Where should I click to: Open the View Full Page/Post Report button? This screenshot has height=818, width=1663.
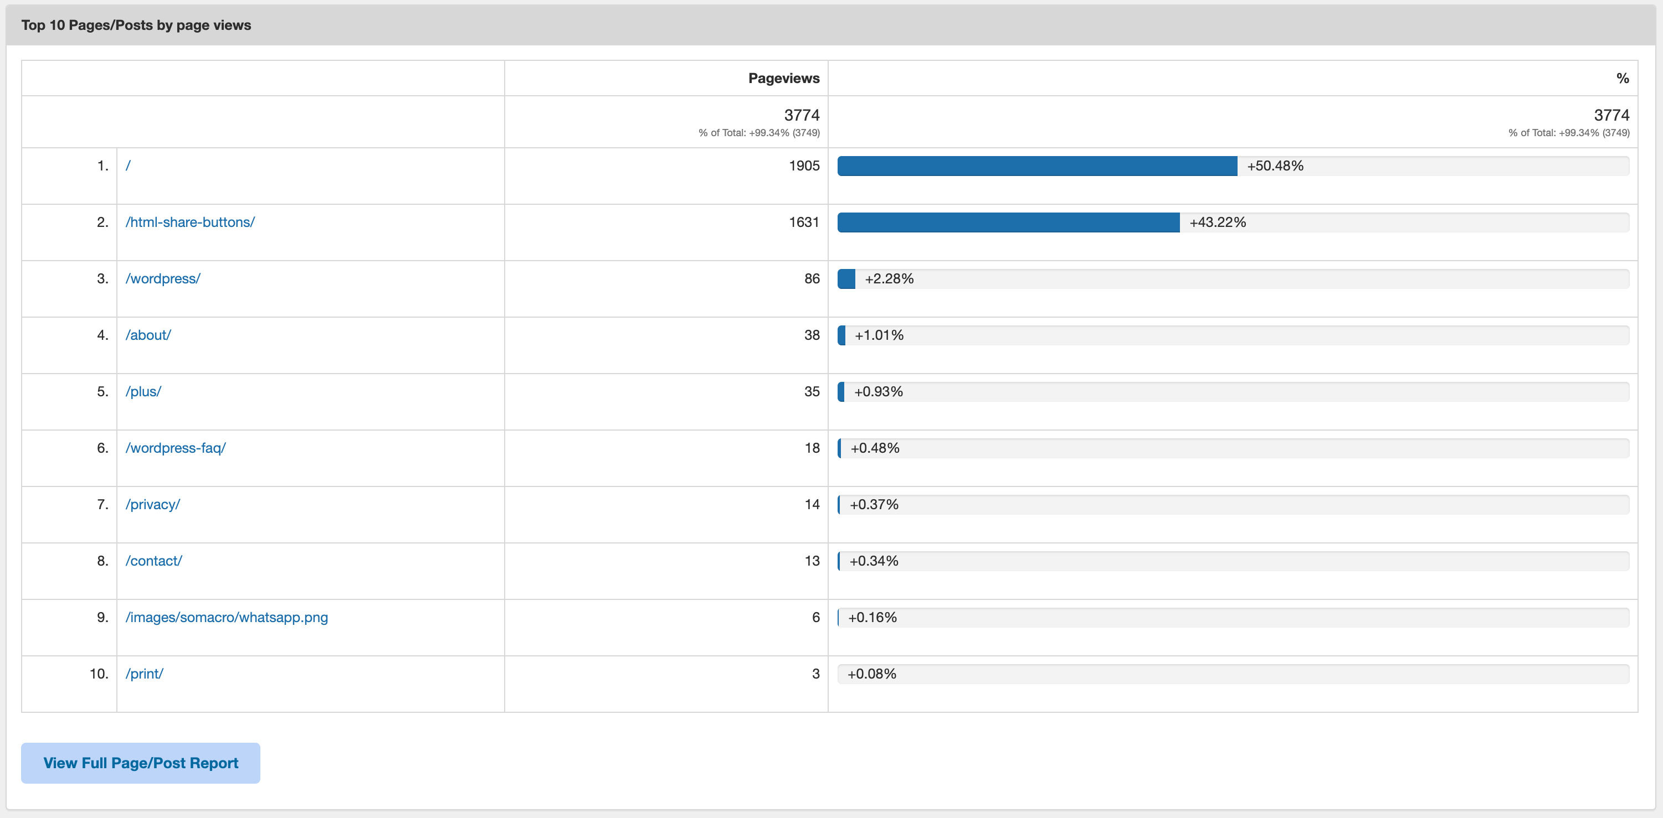tap(141, 763)
